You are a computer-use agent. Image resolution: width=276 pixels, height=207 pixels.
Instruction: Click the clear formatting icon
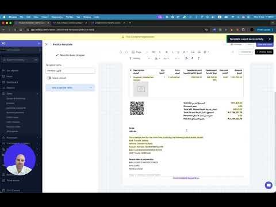[x=198, y=58]
